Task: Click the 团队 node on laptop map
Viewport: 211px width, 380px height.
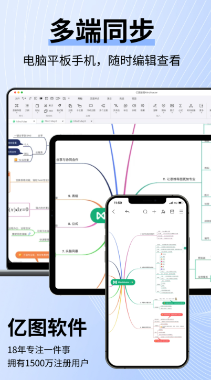Action: 26,154
